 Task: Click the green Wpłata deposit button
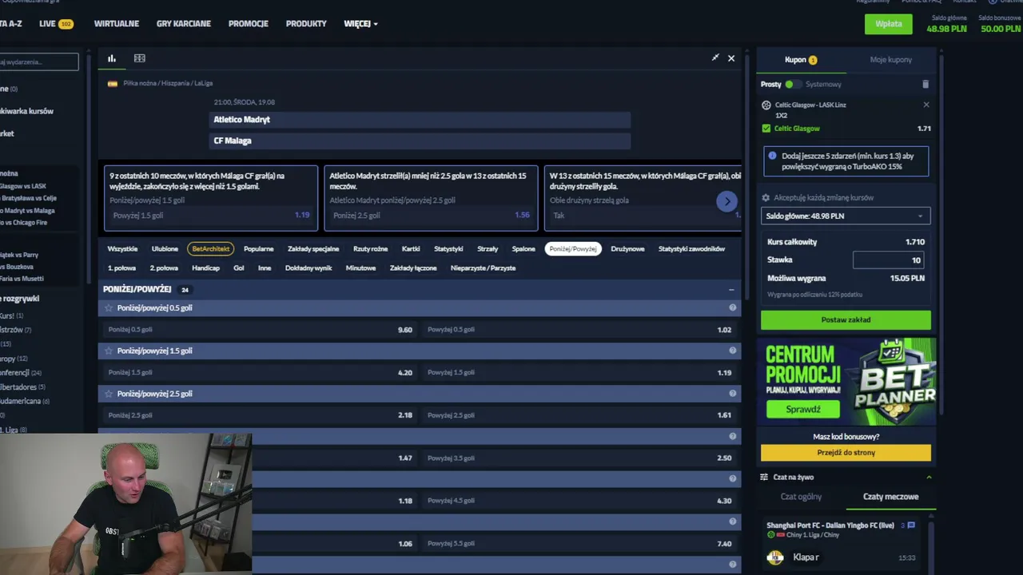(x=888, y=24)
